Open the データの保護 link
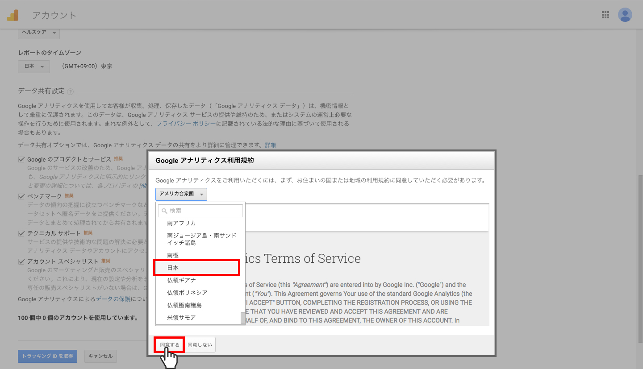The height and width of the screenshot is (369, 643). (113, 299)
